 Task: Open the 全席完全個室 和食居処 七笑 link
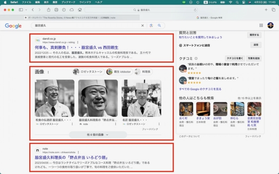click(x=254, y=122)
